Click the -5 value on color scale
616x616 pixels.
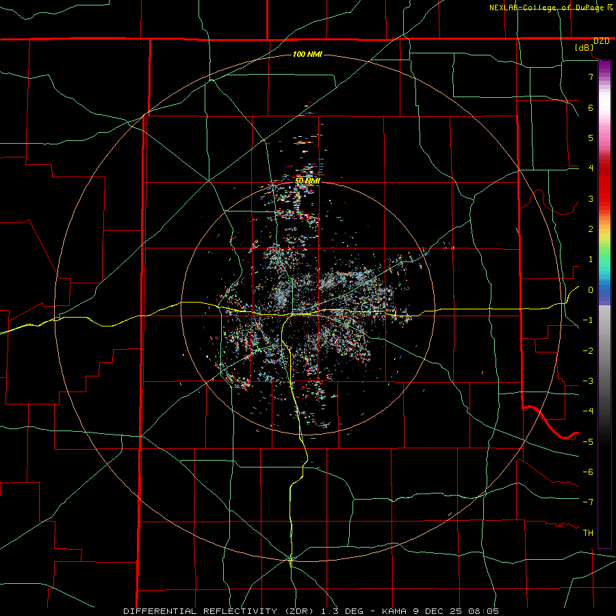click(588, 442)
